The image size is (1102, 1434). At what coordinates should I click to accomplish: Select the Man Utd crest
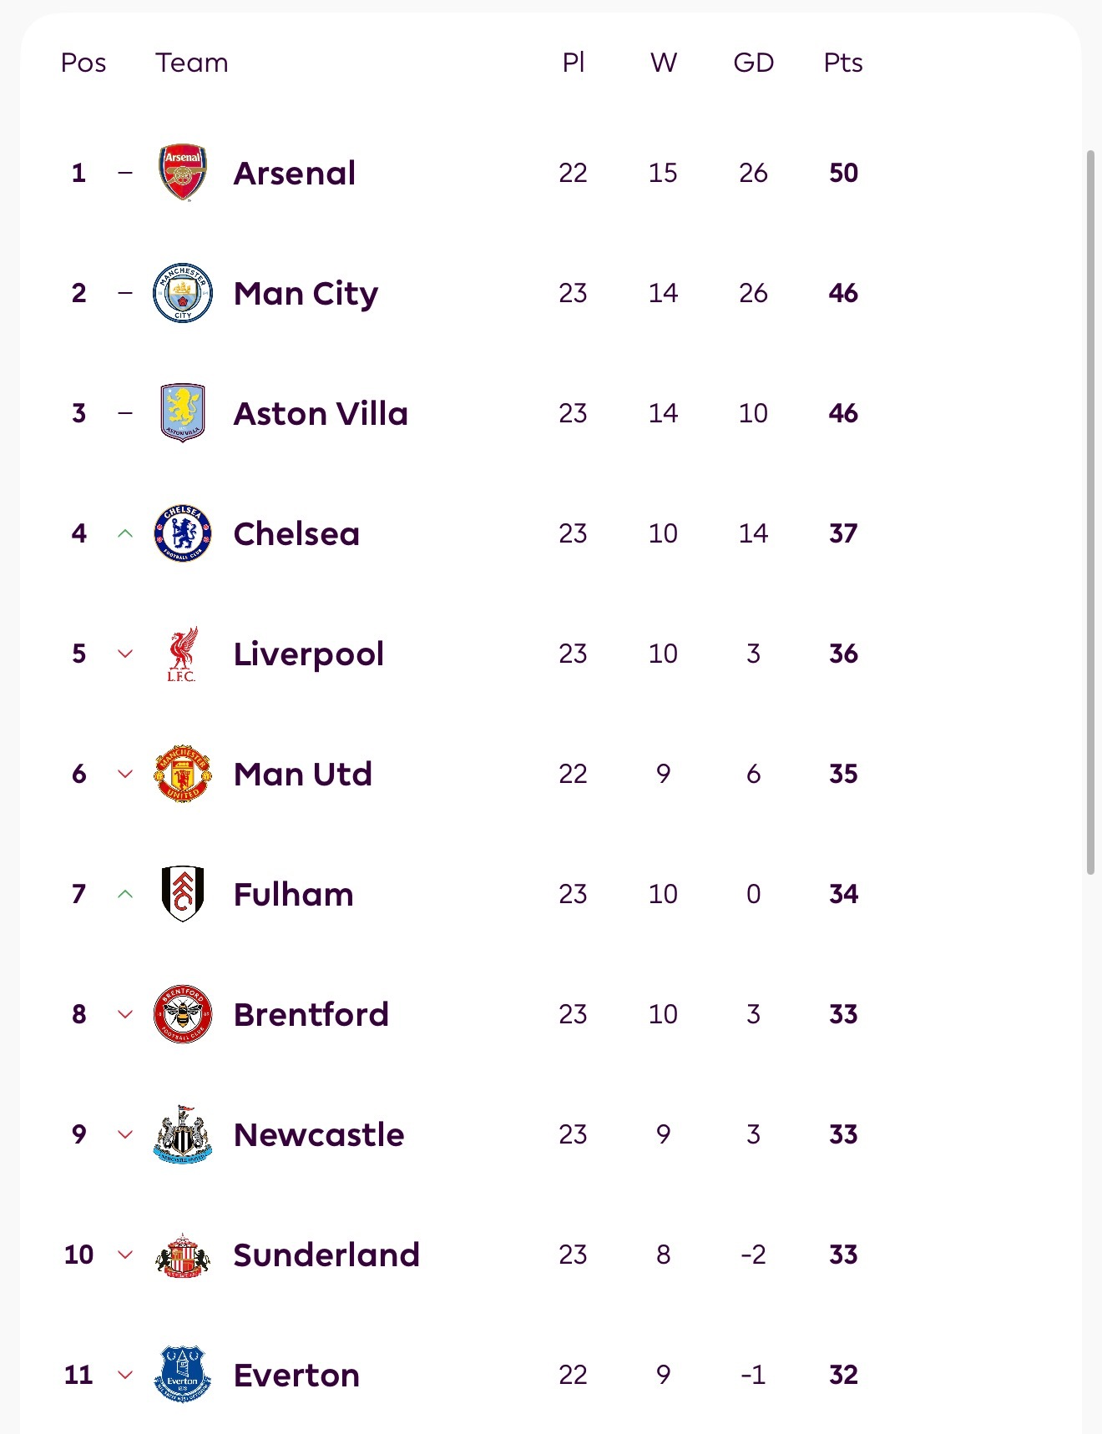(x=183, y=774)
